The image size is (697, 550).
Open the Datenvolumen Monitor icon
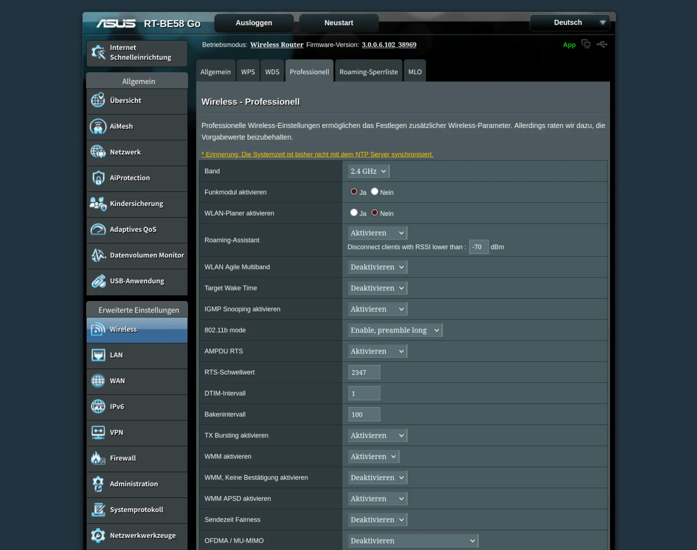tap(98, 255)
